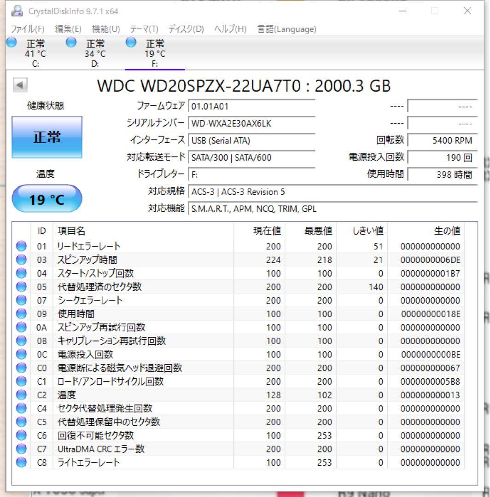Click the status indicator for スピンアップ時間
Viewport: 490px width, 497px height.
21,259
